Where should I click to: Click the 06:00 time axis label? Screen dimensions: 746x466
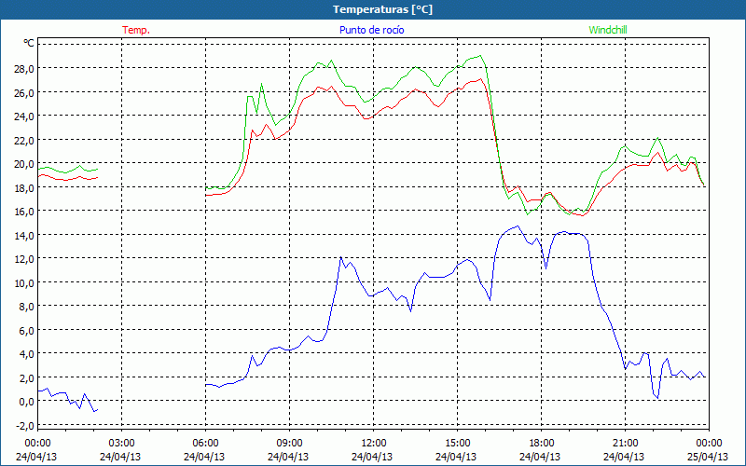[x=205, y=444]
